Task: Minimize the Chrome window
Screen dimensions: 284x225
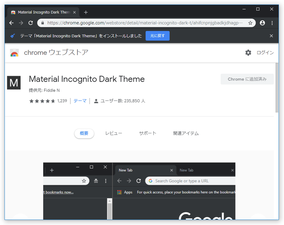Action: tap(244, 9)
